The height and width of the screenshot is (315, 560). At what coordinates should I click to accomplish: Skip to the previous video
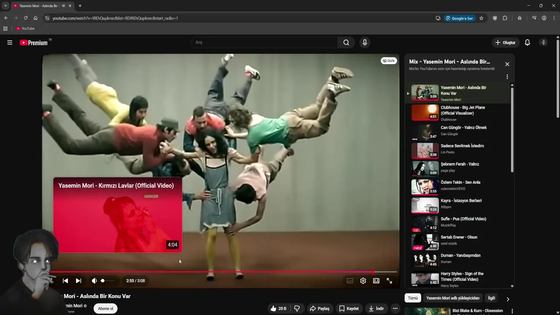pyautogui.click(x=65, y=281)
